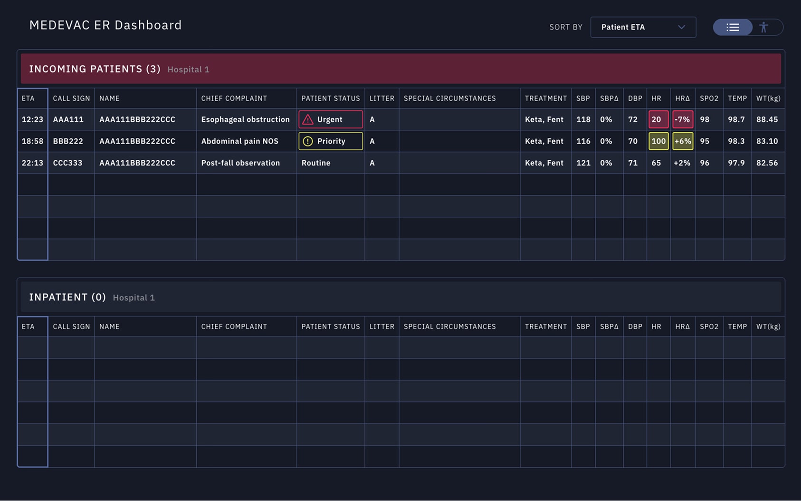Select the Esophageal obstruction patient row
Viewport: 801px width, 501px height.
[x=245, y=120]
